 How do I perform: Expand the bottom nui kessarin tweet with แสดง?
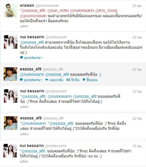[x=24, y=161]
